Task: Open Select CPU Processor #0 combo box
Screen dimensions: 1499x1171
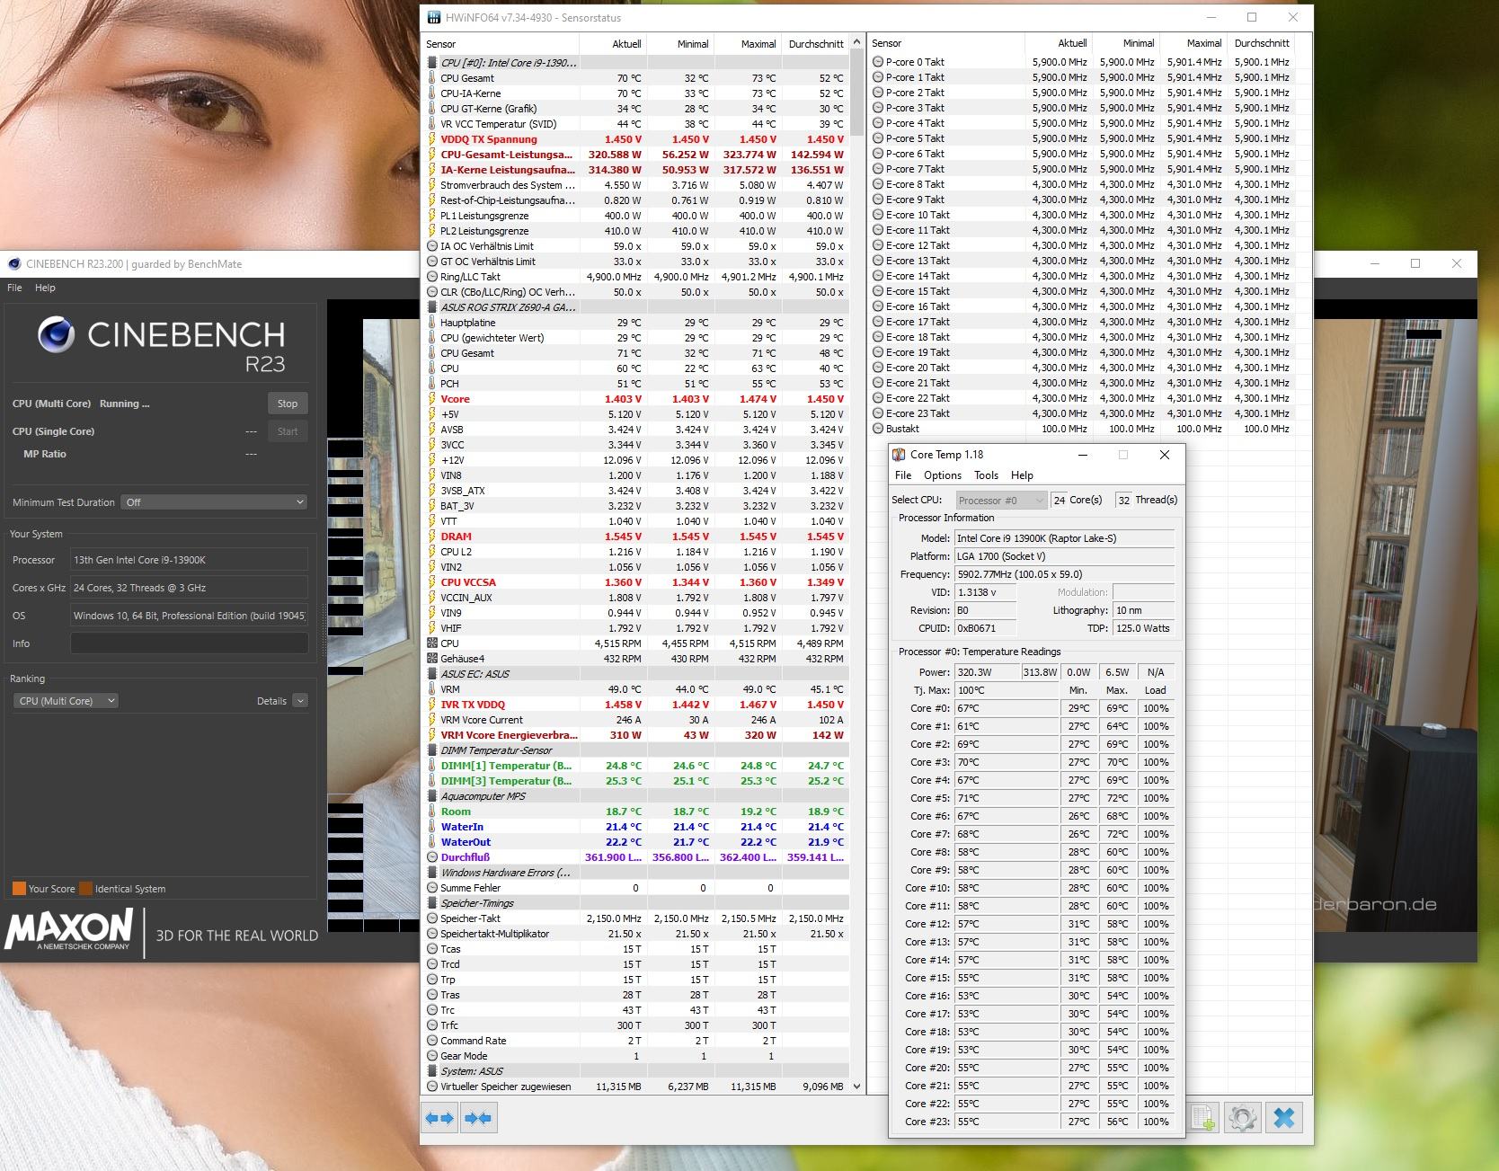Action: coord(1000,501)
